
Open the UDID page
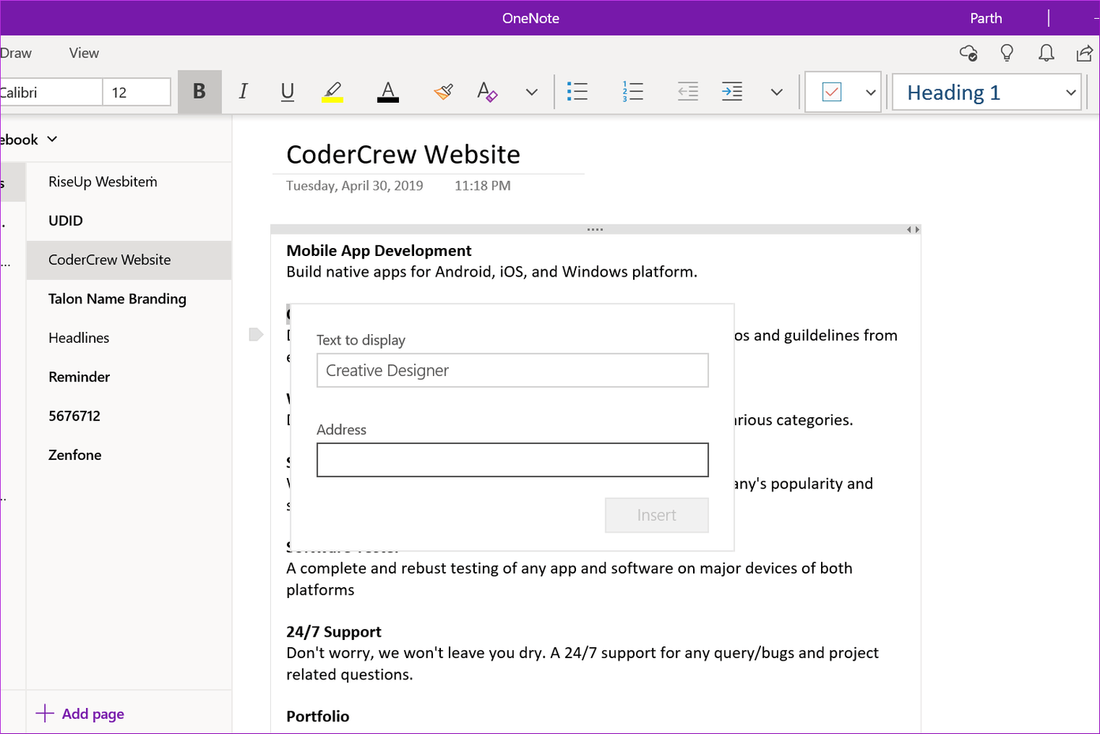click(129, 220)
